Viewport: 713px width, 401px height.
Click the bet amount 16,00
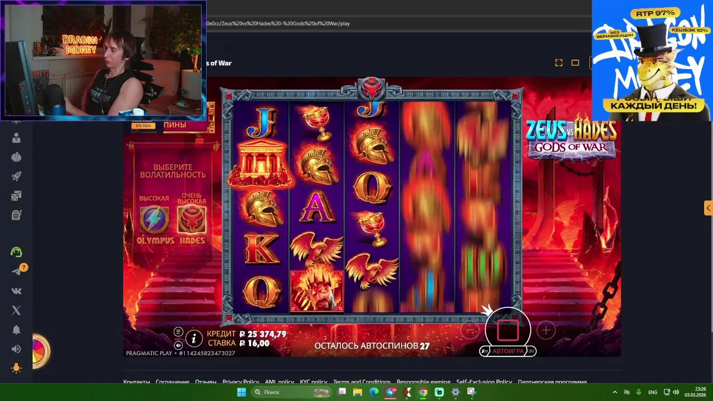[x=254, y=344]
